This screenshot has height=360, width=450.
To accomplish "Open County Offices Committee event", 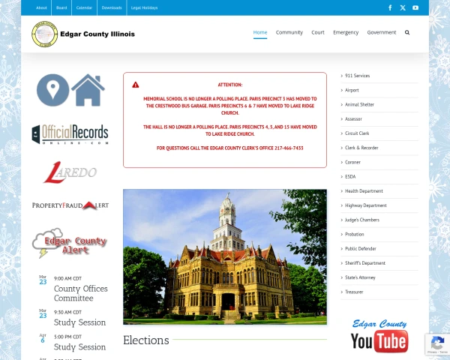I will pos(81,293).
